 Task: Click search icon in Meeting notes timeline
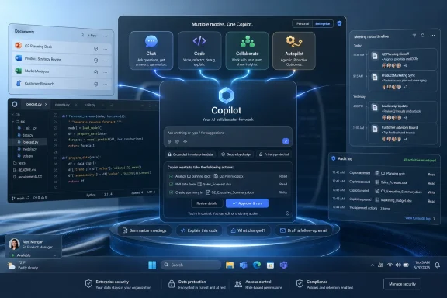point(423,36)
